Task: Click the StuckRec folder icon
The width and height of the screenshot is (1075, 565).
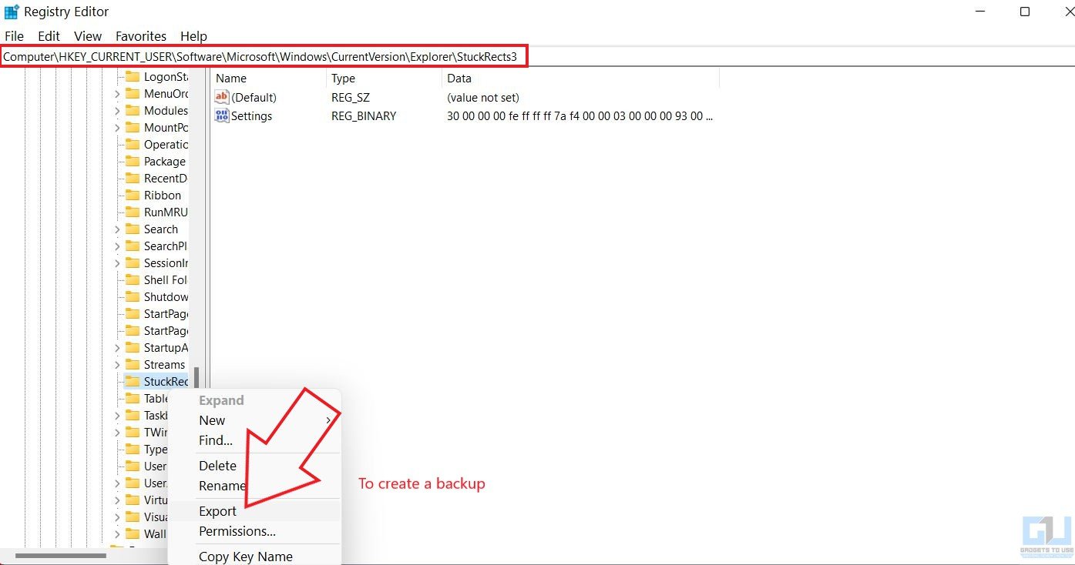Action: [x=133, y=382]
